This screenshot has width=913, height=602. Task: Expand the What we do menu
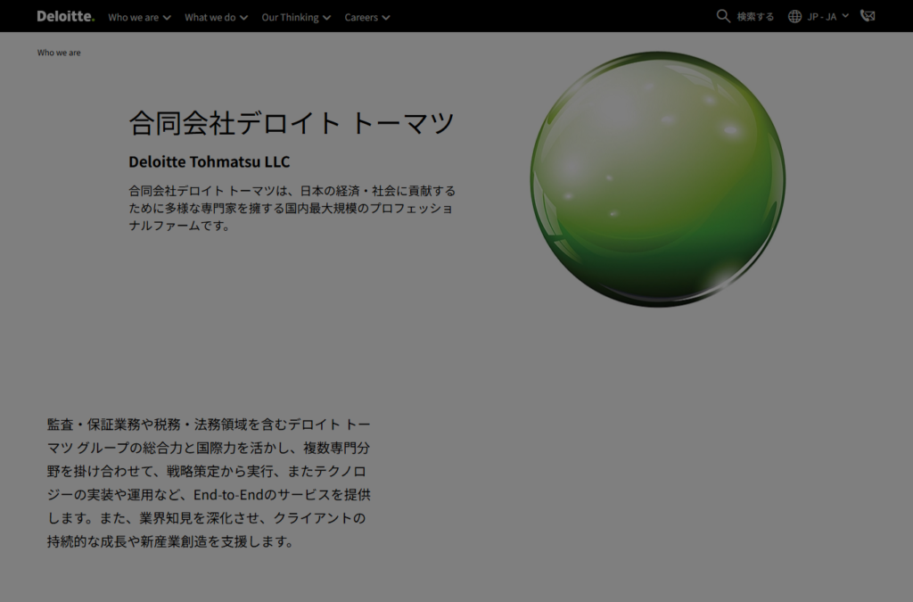pyautogui.click(x=216, y=18)
